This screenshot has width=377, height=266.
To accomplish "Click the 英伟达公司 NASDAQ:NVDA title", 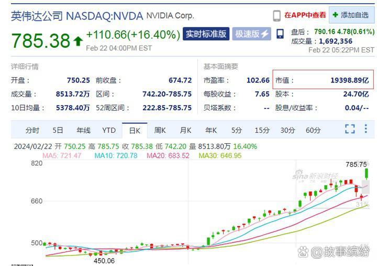I will [x=77, y=16].
